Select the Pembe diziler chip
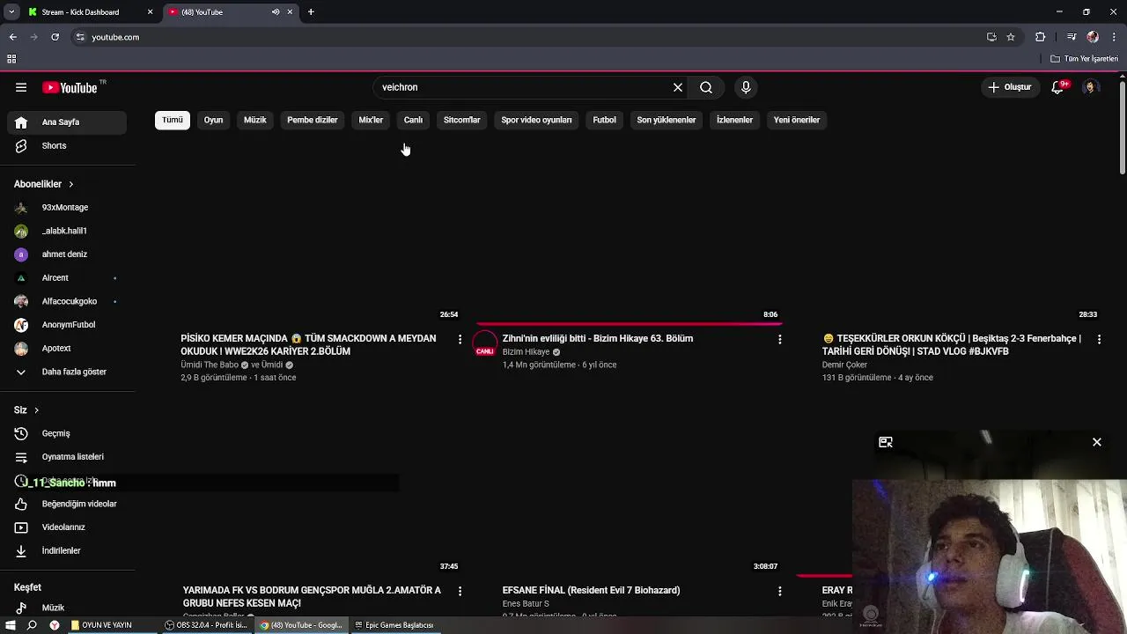This screenshot has width=1127, height=634. point(313,120)
